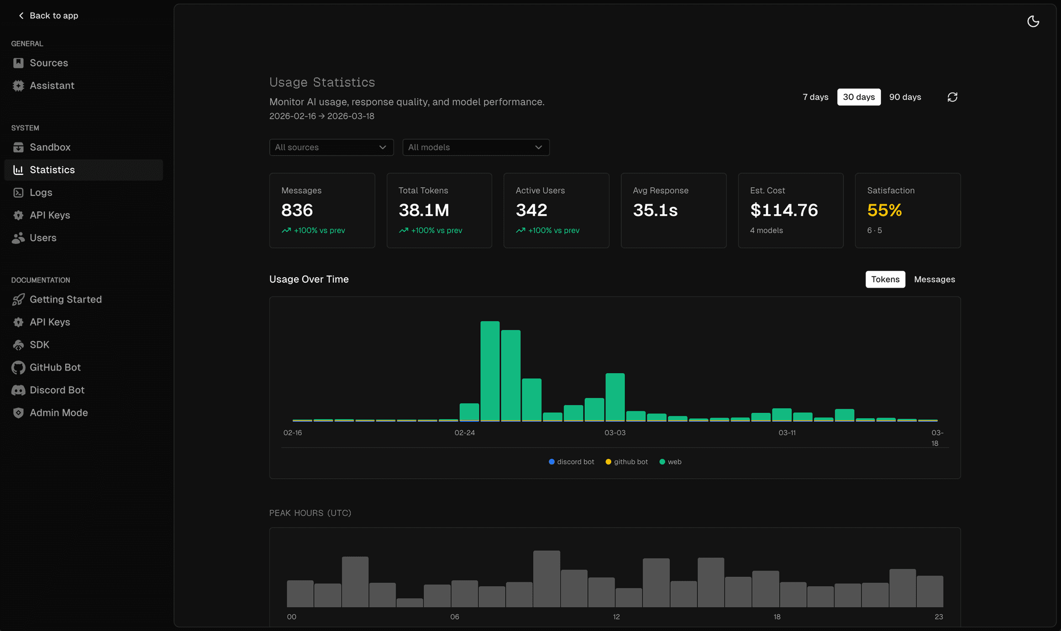Open Logs via terminal icon

coord(18,193)
